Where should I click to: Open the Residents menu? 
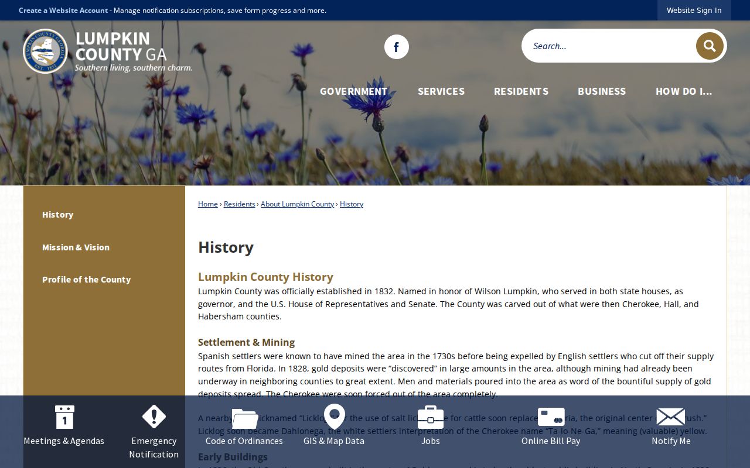coord(521,91)
